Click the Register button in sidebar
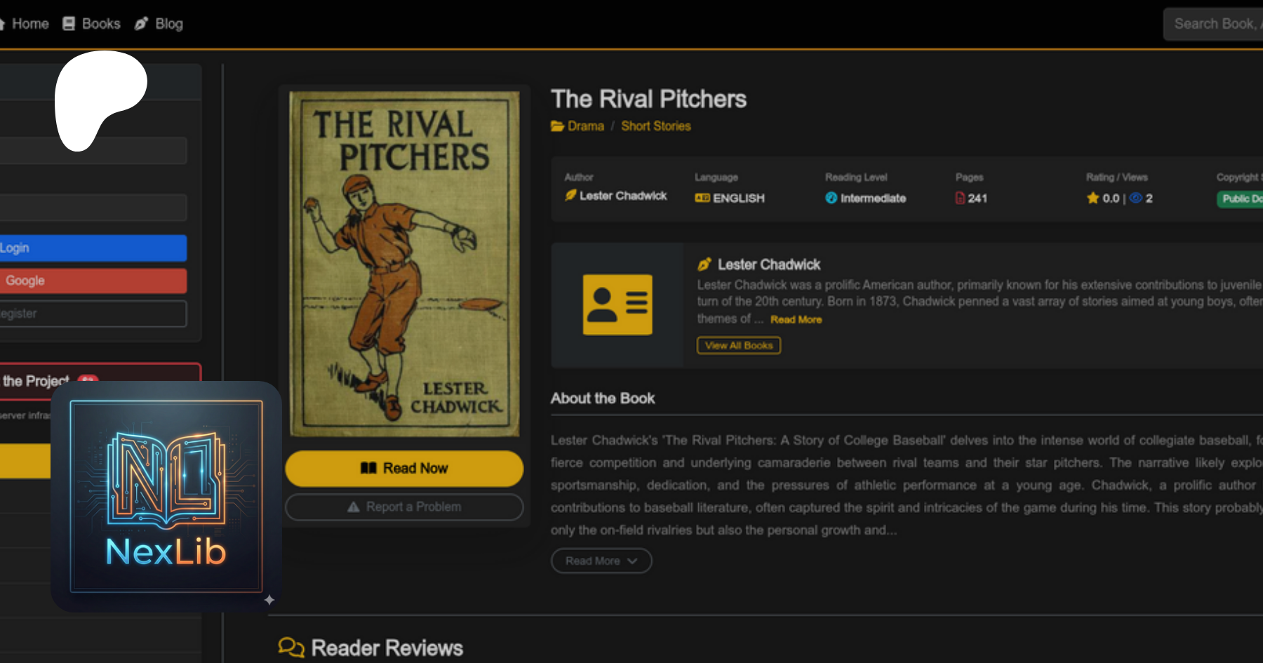This screenshot has height=663, width=1263. coord(93,314)
